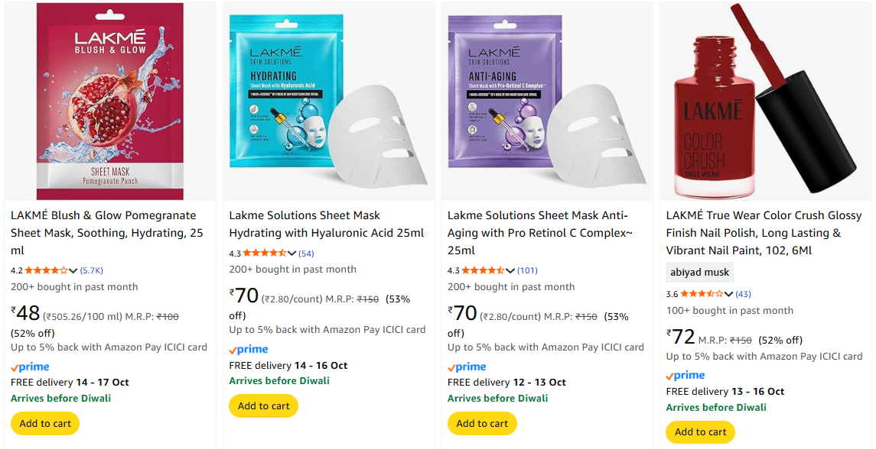Click Prime logo under Anti-Aging Sheet Mask
The image size is (876, 449).
click(x=467, y=367)
